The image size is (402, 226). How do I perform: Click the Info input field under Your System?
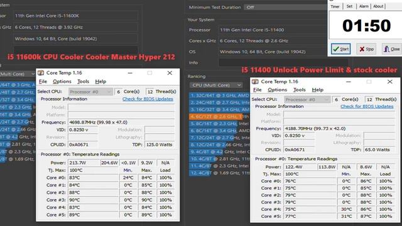click(283, 63)
